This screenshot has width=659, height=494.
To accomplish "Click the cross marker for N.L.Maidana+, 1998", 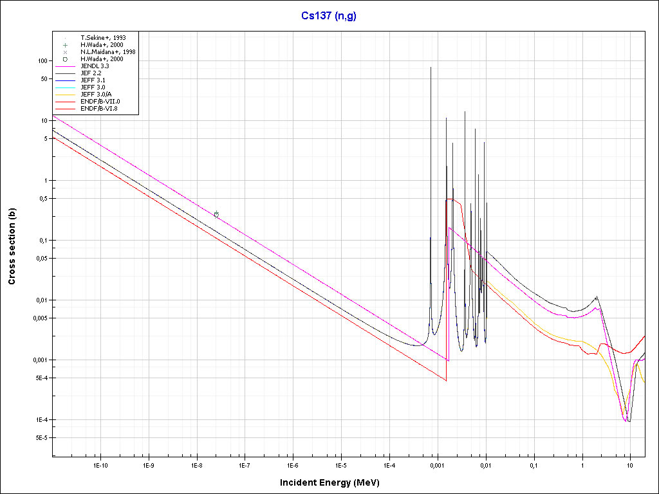I will coord(66,51).
